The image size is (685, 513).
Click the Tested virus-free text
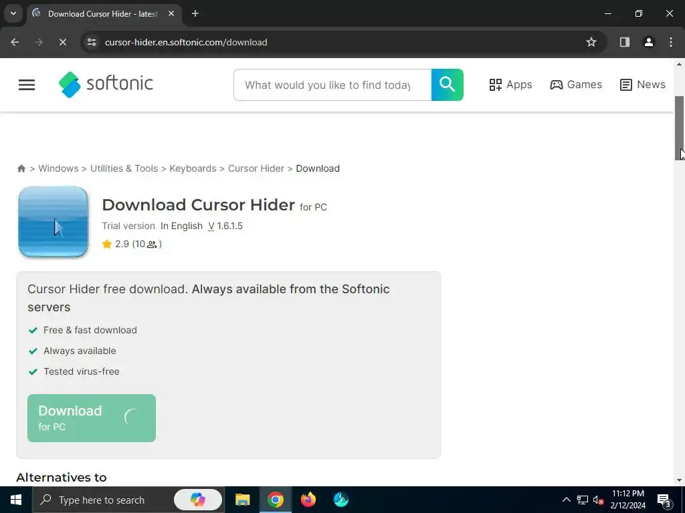(81, 371)
